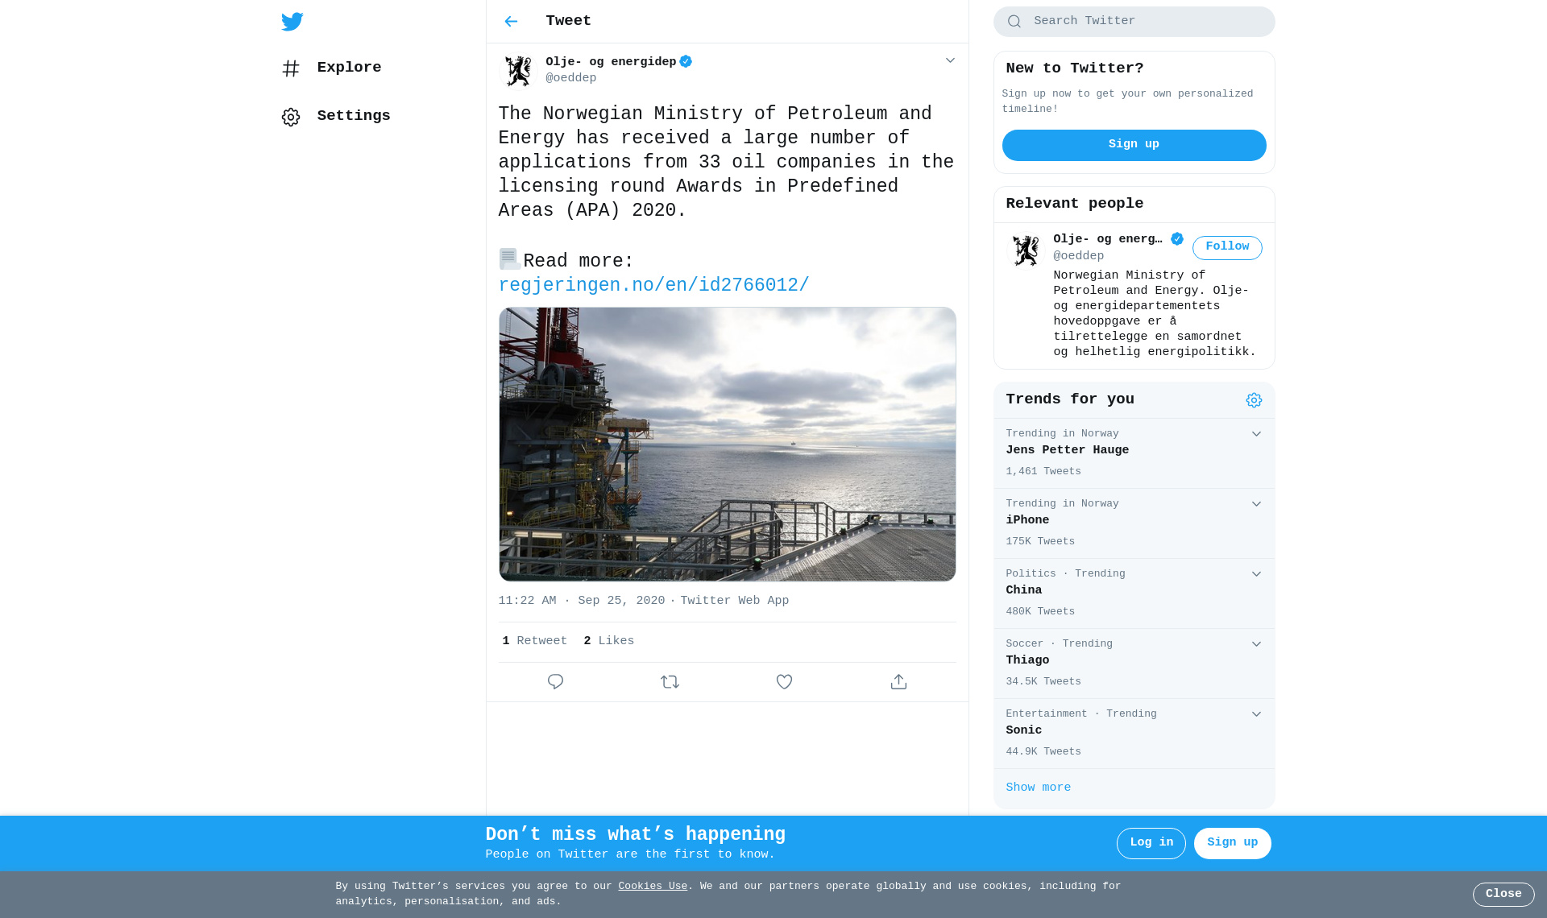Retweet using the retweet arrows icon

click(670, 682)
